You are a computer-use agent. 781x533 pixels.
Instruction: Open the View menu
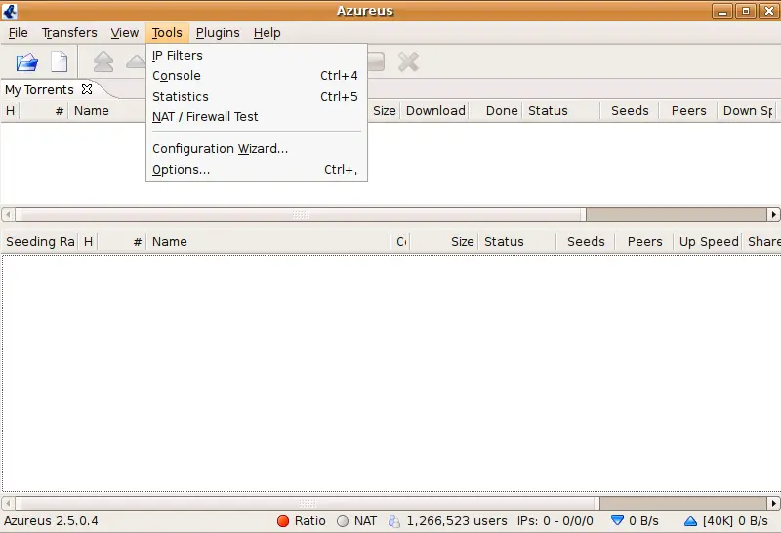[x=125, y=33]
